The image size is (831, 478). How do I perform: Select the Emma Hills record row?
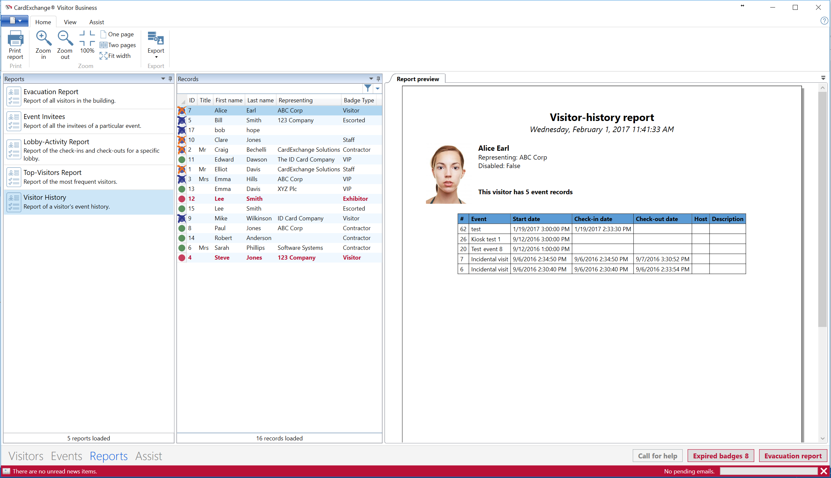(279, 179)
